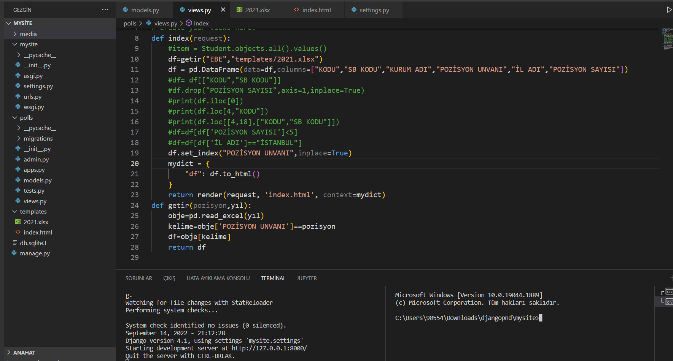This screenshot has height=361, width=673.
Task: Select second terminal instance icon
Action: (x=669, y=302)
